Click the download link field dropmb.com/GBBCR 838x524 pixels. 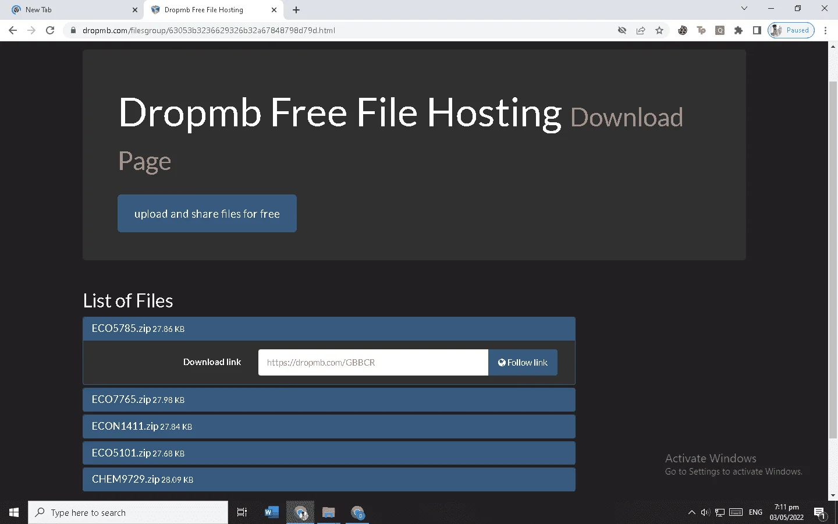coord(373,363)
